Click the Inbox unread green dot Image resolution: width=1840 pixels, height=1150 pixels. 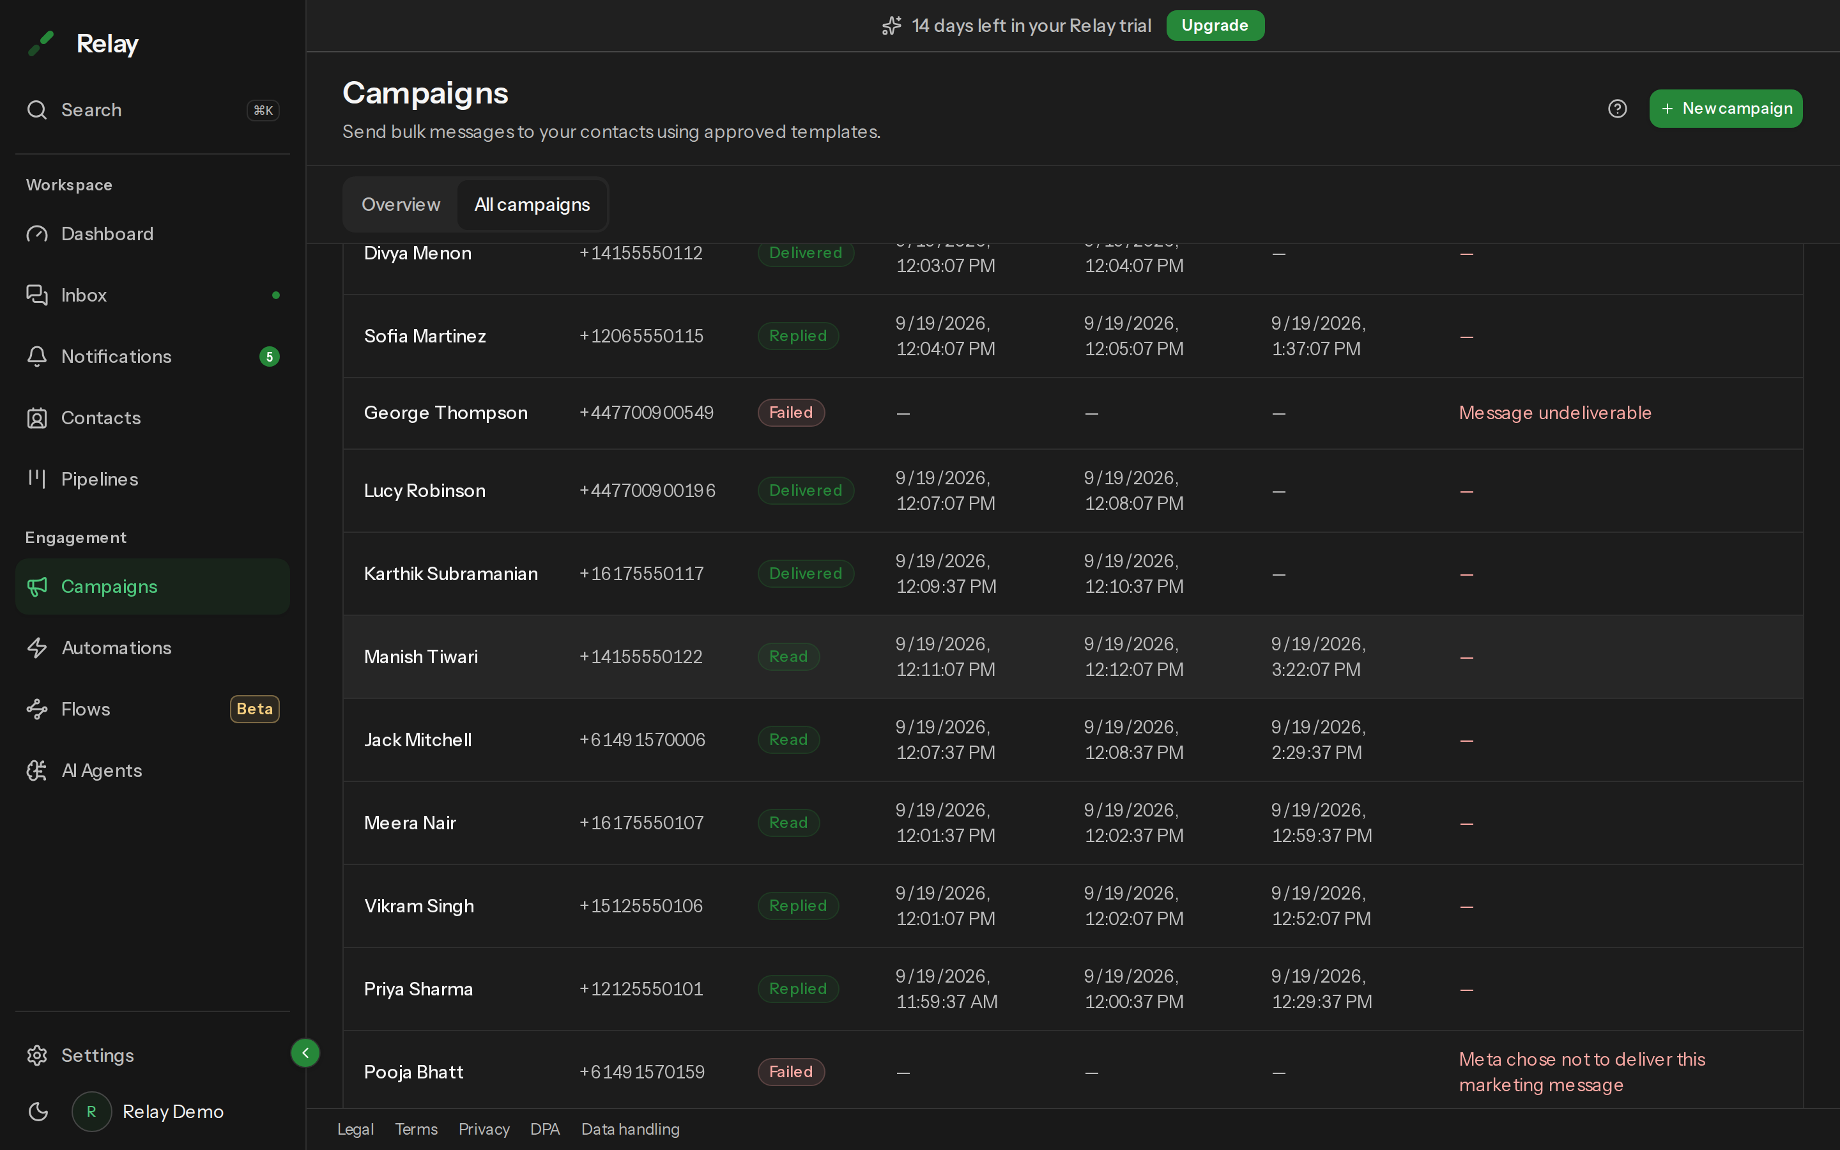[276, 295]
